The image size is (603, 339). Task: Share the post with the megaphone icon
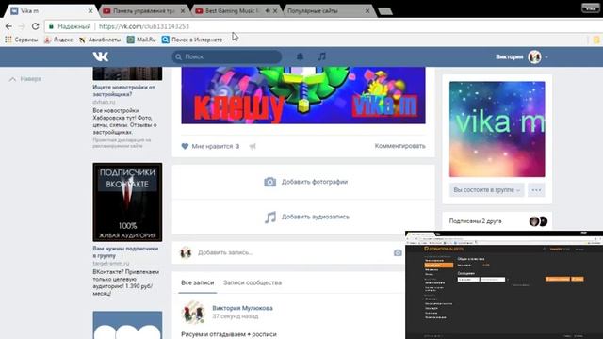click(253, 146)
